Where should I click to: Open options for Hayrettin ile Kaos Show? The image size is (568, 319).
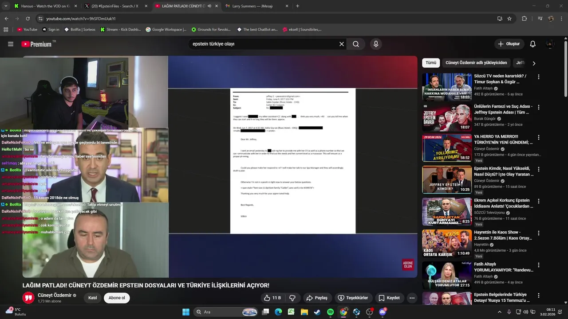pyautogui.click(x=539, y=233)
